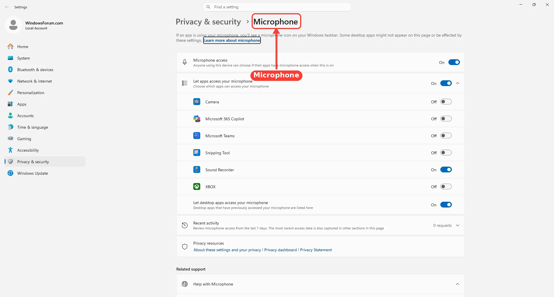This screenshot has height=297, width=554.
Task: Restore down the Settings window
Action: tap(534, 5)
